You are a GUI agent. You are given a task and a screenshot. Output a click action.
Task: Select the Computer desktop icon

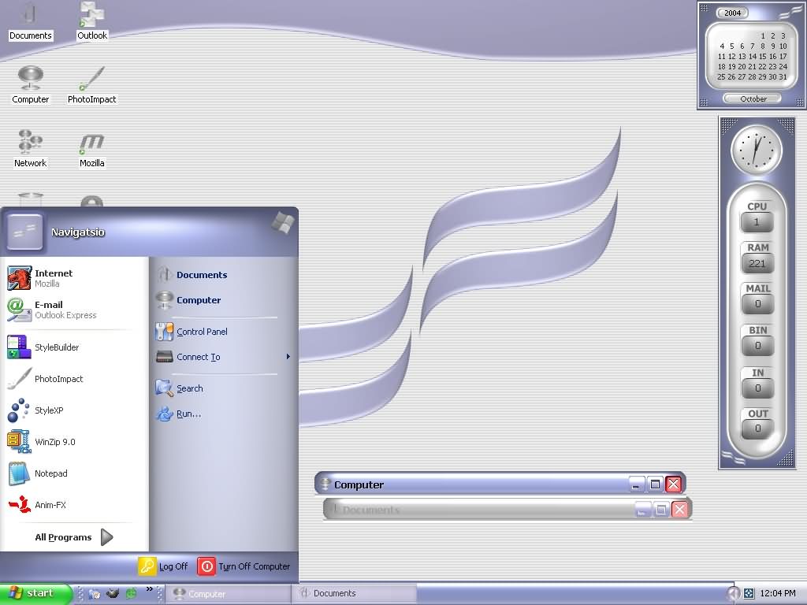(31, 85)
